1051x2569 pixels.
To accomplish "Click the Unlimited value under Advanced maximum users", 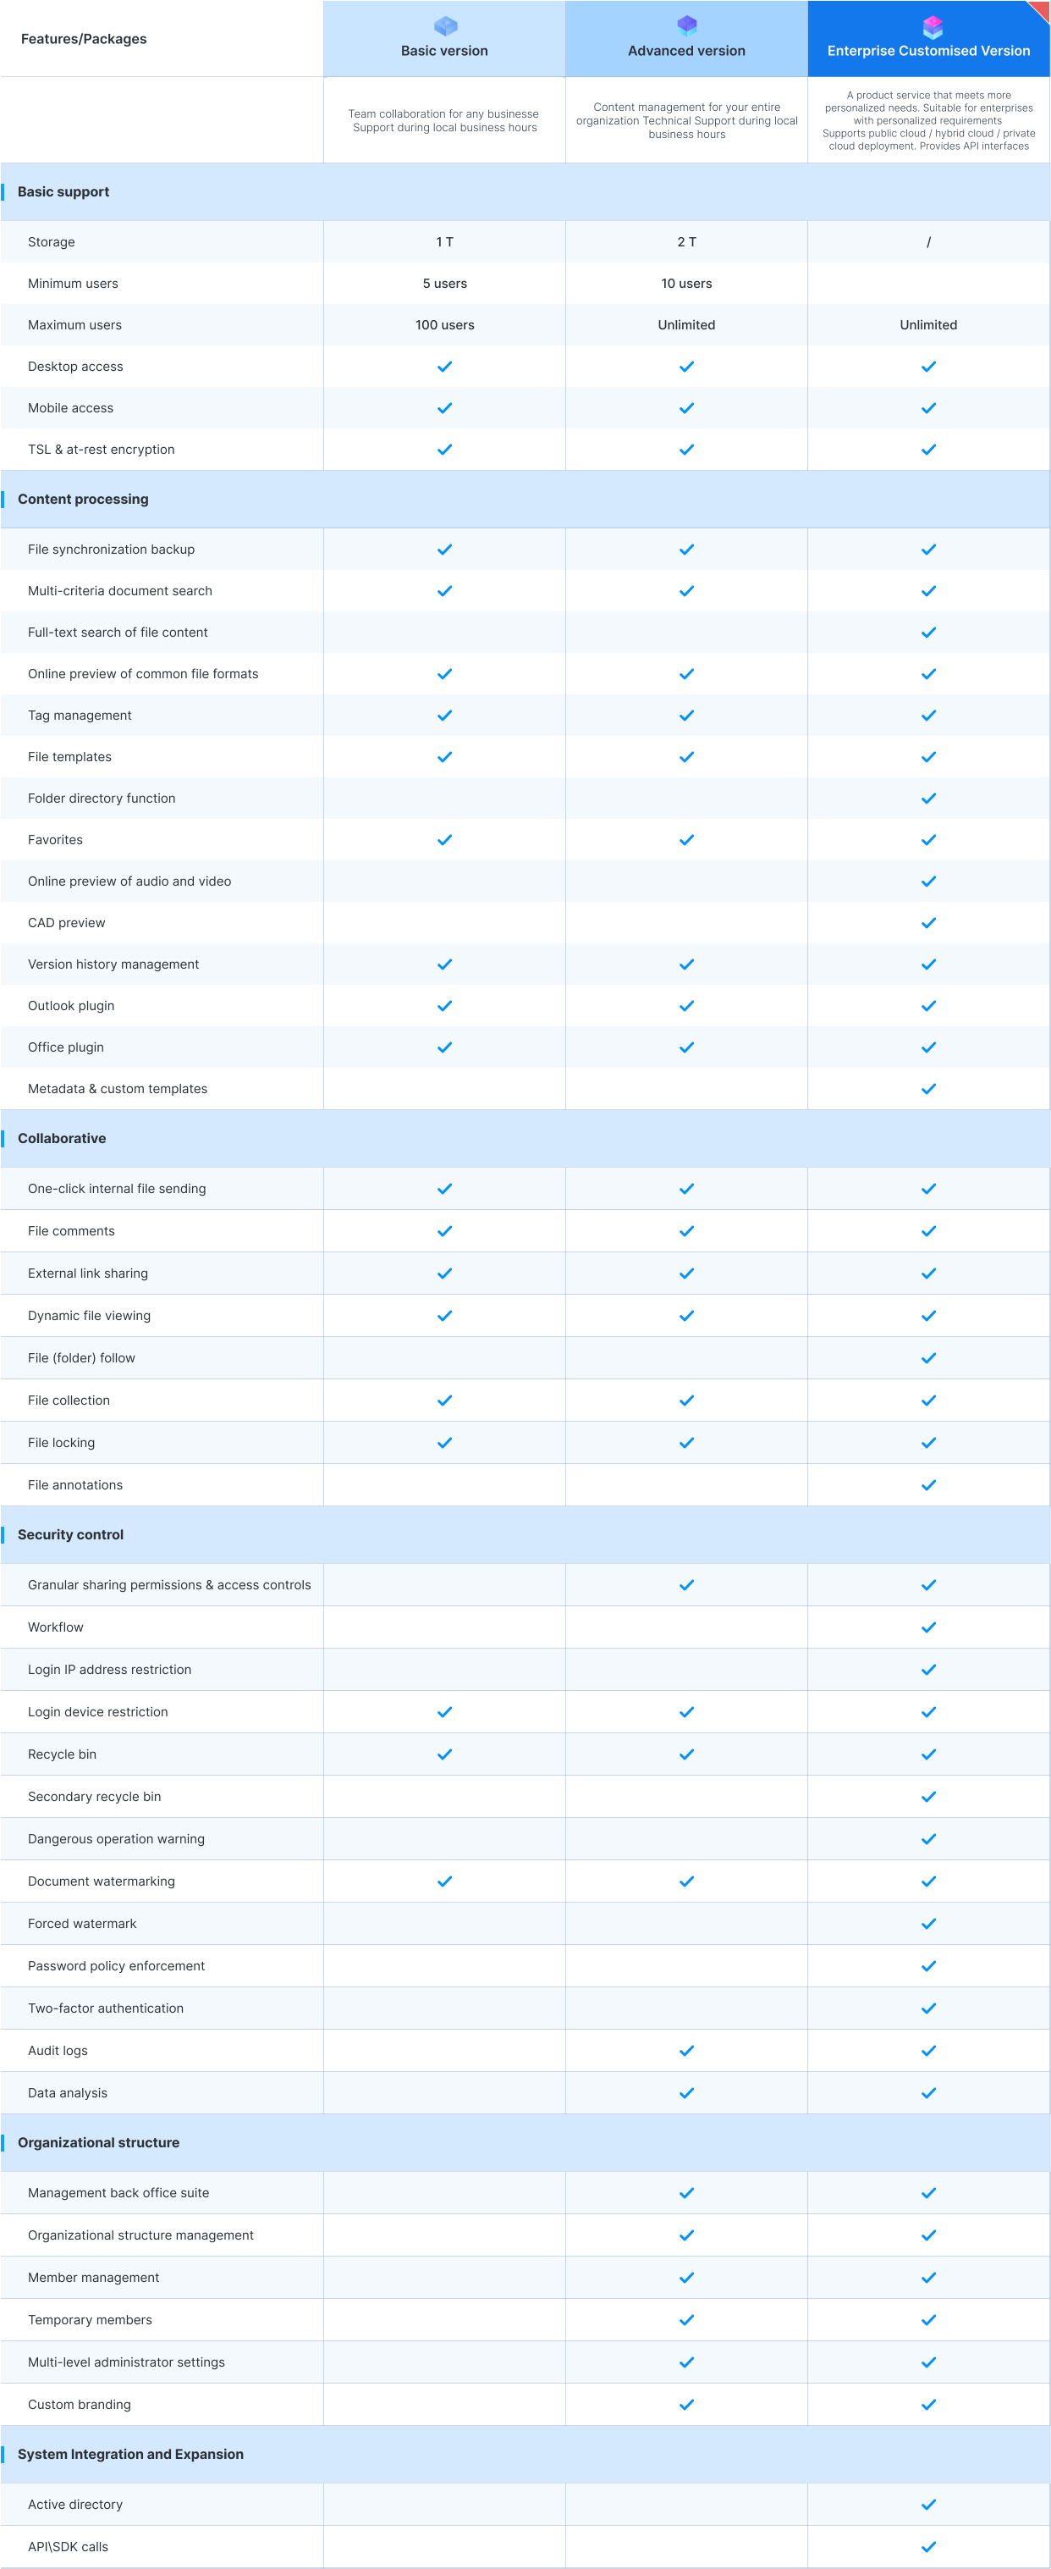I will coord(686,325).
